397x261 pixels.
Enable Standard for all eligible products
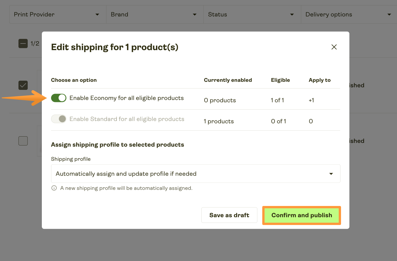pyautogui.click(x=59, y=119)
